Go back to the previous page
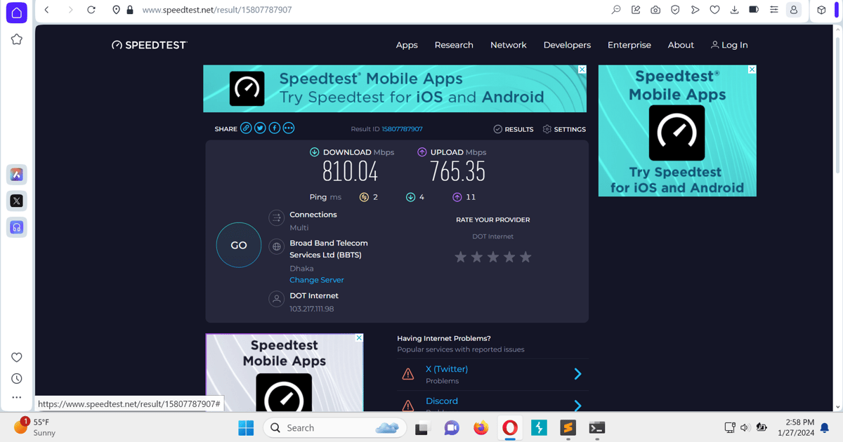843x442 pixels. click(47, 10)
